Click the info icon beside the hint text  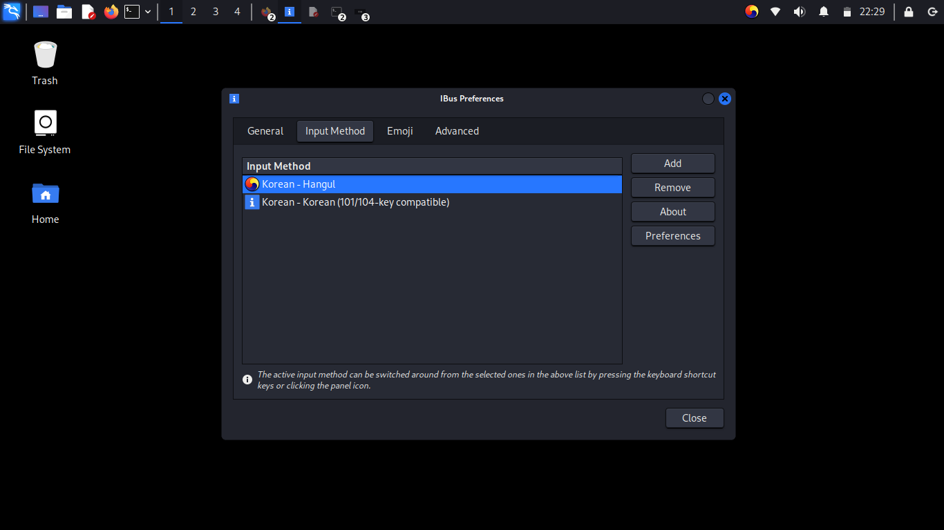[247, 380]
